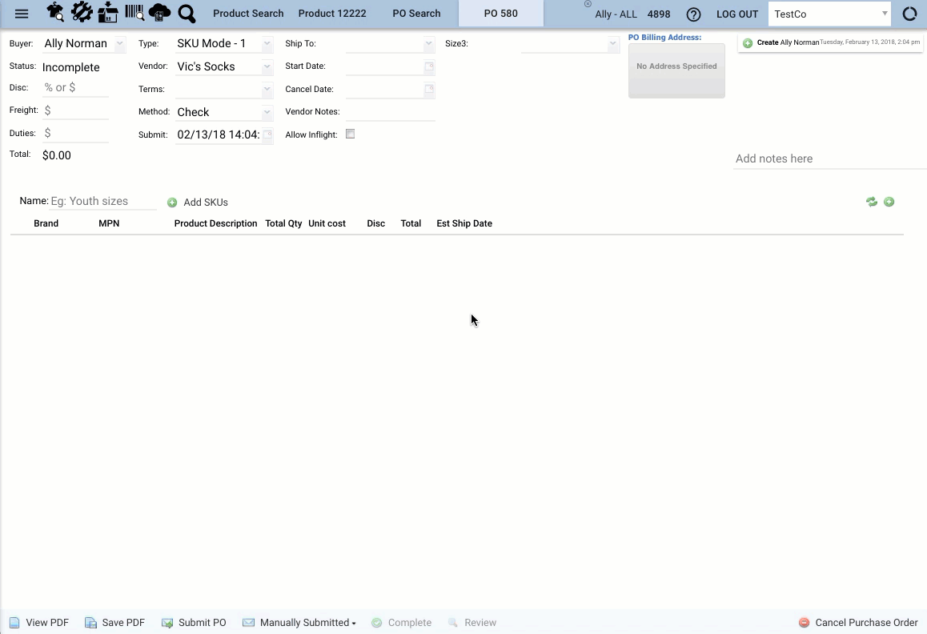Open the product search shirt icon
927x634 pixels.
click(x=54, y=12)
